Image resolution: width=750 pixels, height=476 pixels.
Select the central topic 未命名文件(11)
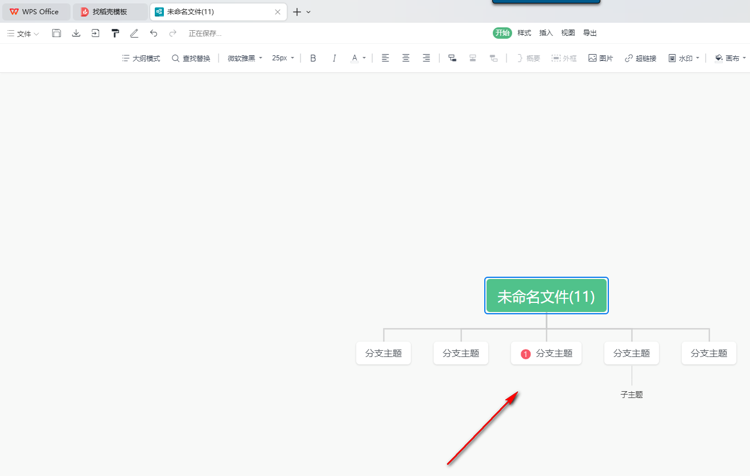coord(546,296)
